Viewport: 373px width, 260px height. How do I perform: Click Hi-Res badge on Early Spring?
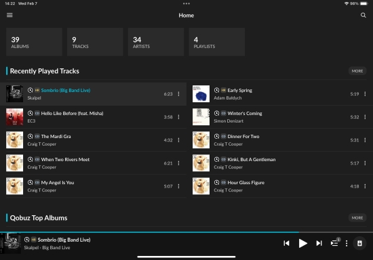coord(223,90)
